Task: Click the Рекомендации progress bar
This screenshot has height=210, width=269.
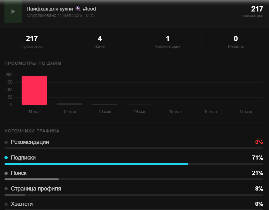Action: pos(134,148)
